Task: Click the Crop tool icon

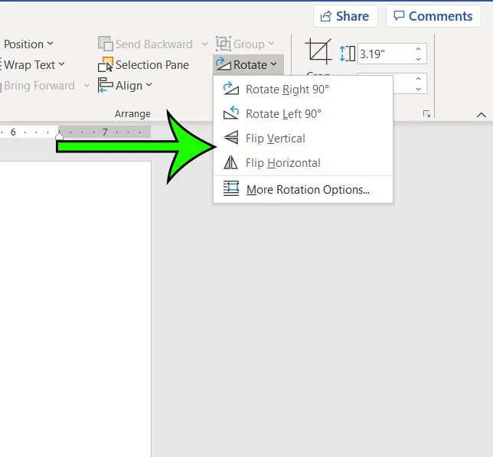Action: [318, 52]
